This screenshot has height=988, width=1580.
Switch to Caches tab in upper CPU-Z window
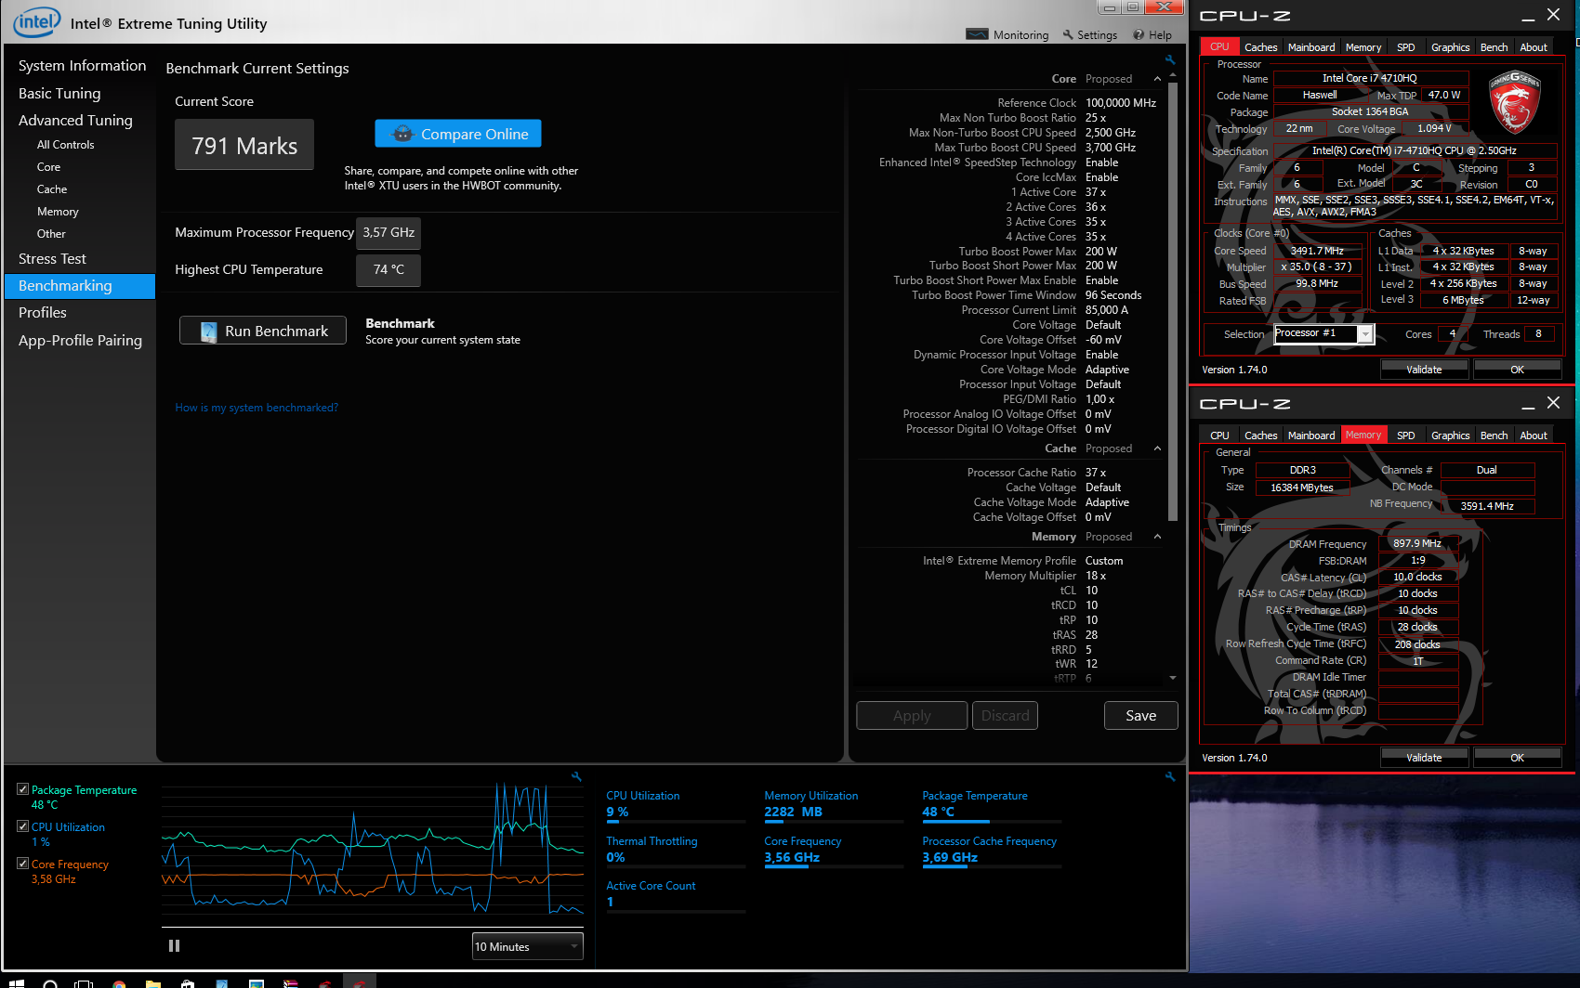point(1260,47)
